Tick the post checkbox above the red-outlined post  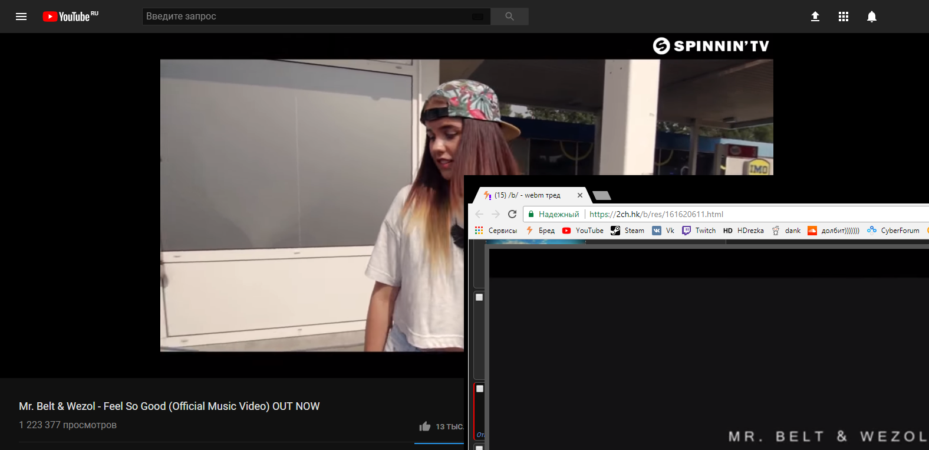point(479,297)
